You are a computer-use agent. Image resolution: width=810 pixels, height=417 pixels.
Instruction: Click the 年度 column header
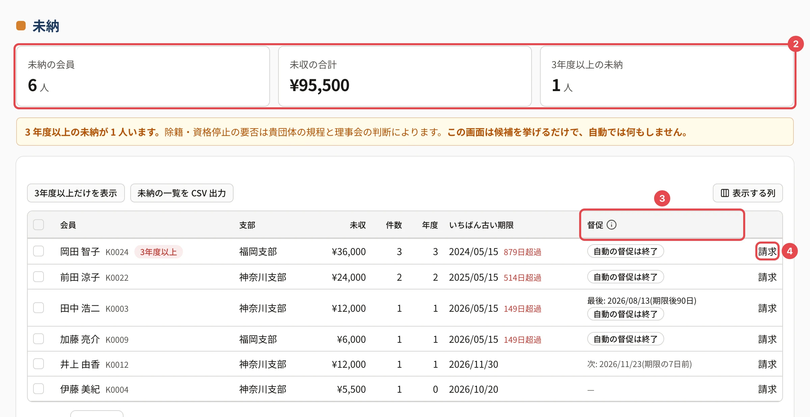click(x=430, y=225)
